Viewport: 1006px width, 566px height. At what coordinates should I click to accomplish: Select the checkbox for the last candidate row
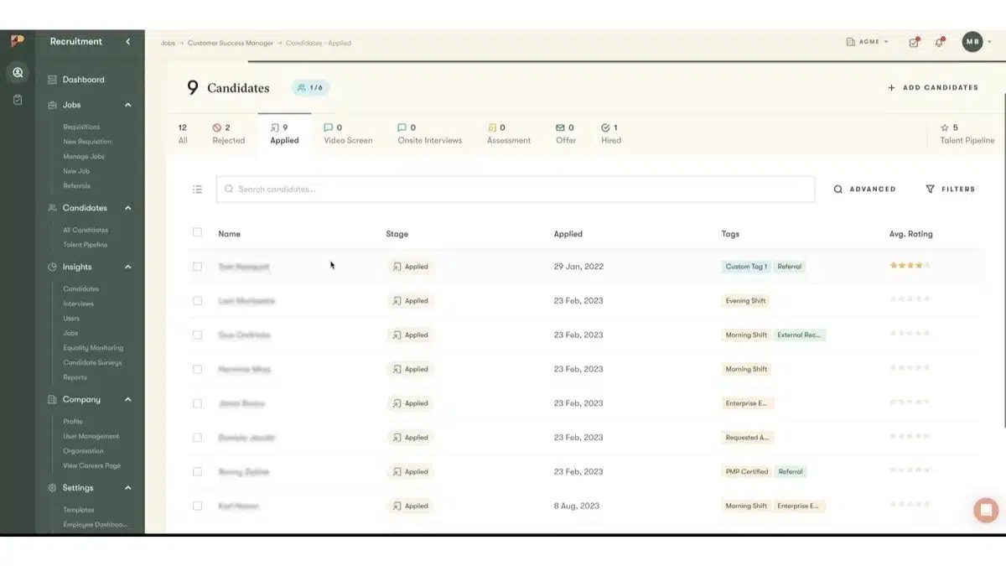click(x=197, y=506)
